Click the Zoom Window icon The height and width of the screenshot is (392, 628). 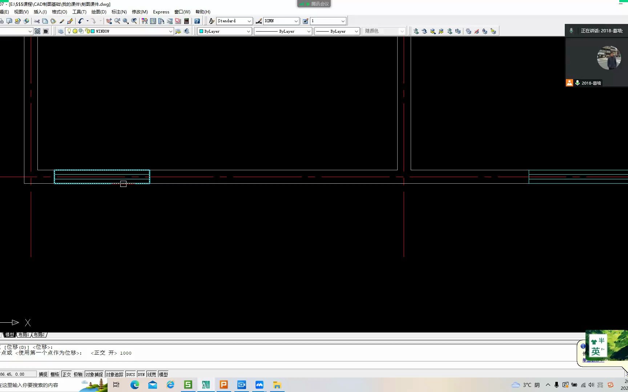(126, 21)
